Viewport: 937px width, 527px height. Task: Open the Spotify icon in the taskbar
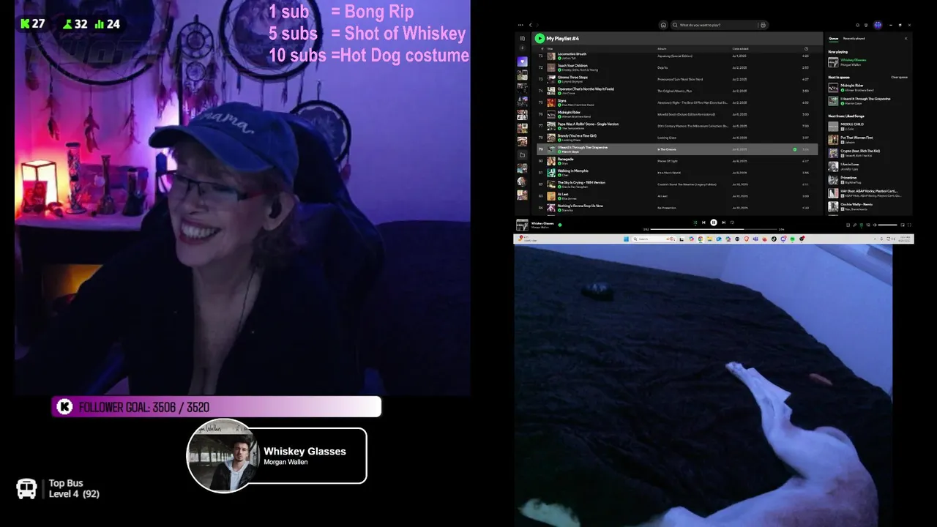tap(792, 239)
